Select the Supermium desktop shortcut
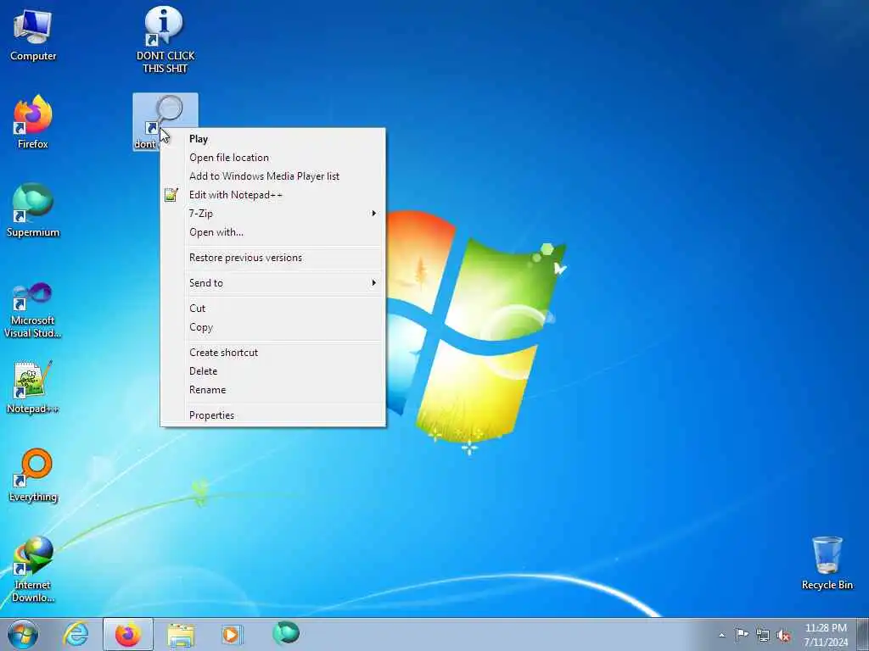Viewport: 869px width, 651px height. (33, 210)
